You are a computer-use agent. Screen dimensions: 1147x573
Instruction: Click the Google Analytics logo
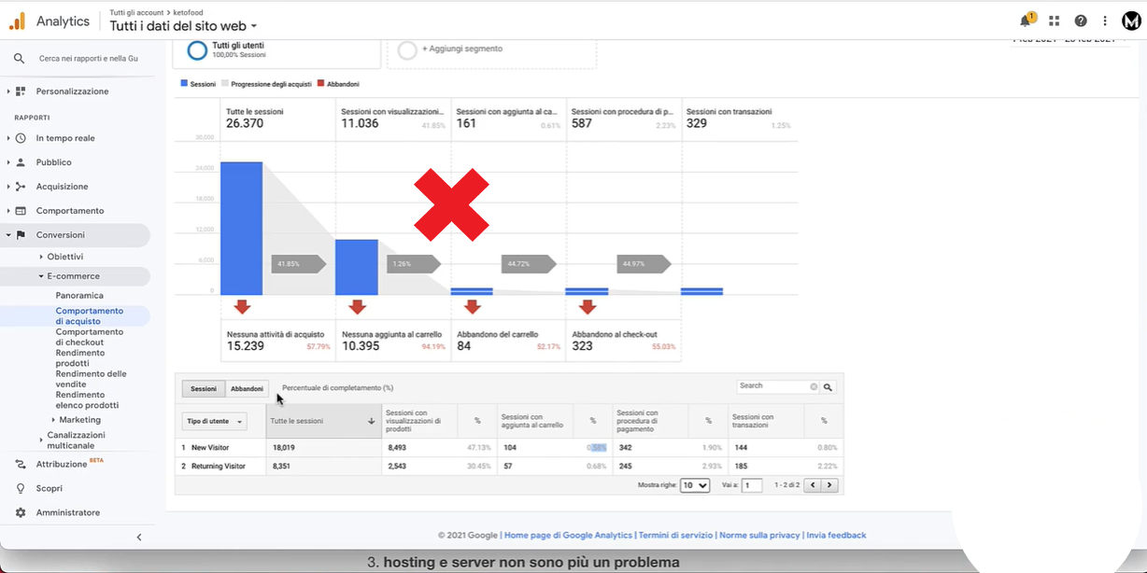pos(18,21)
